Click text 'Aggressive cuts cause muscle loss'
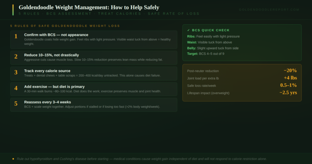The width and height of the screenshot is (312, 164). tap(49, 60)
